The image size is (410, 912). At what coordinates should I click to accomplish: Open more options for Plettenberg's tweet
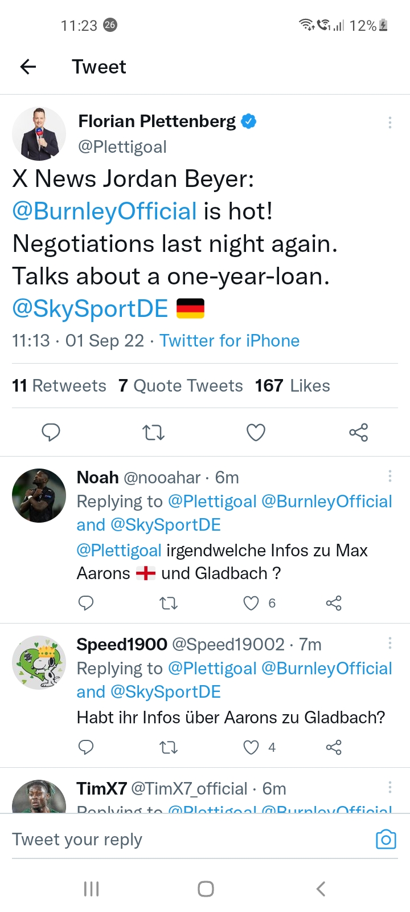(389, 123)
